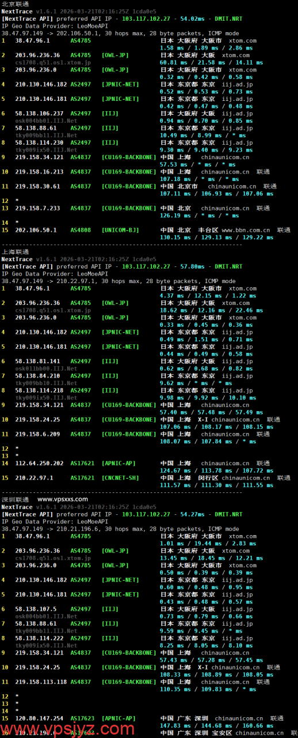Click latency 126.19 ms / * ms / * ms
298x738 pixels.
point(198,216)
